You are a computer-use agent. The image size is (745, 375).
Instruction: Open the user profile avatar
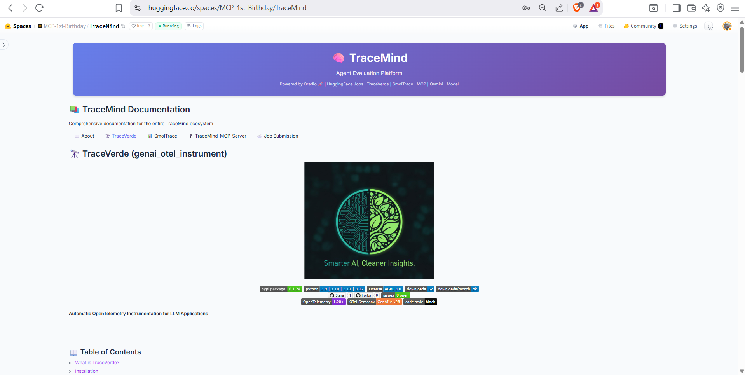point(727,26)
